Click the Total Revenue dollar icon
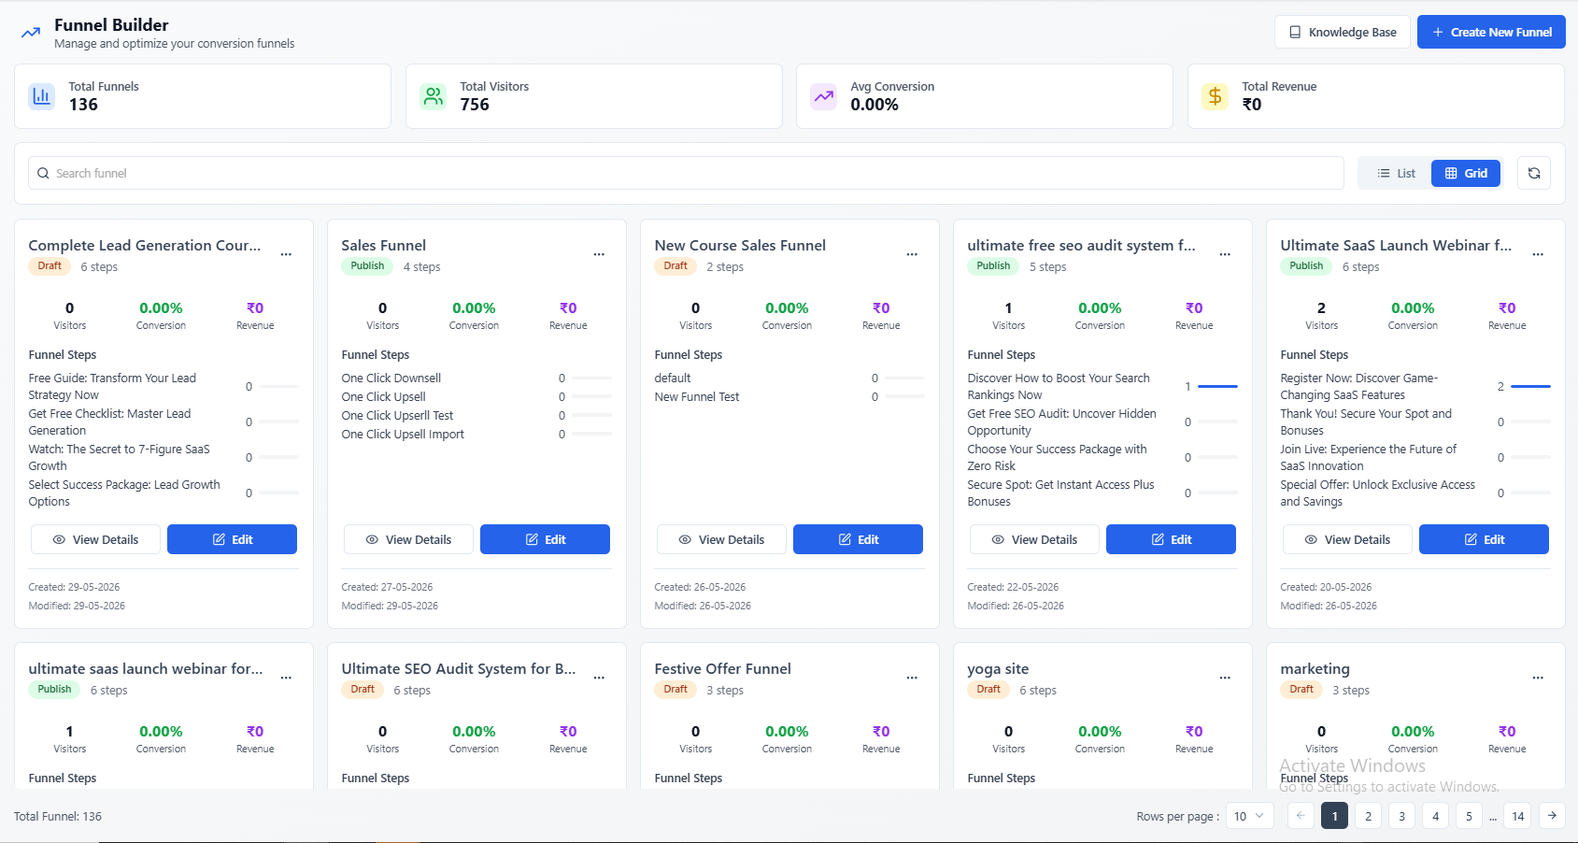Image resolution: width=1578 pixels, height=843 pixels. click(1215, 96)
